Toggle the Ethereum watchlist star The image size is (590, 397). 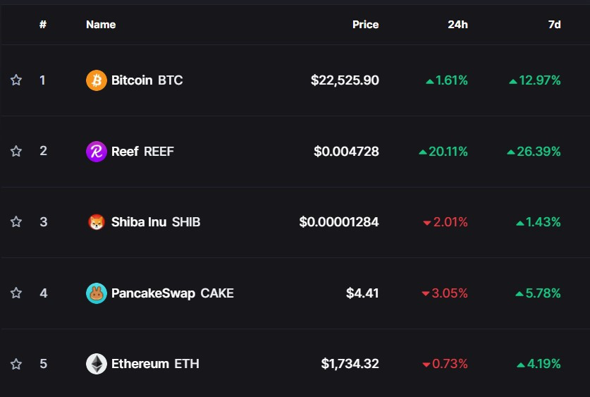tap(16, 364)
